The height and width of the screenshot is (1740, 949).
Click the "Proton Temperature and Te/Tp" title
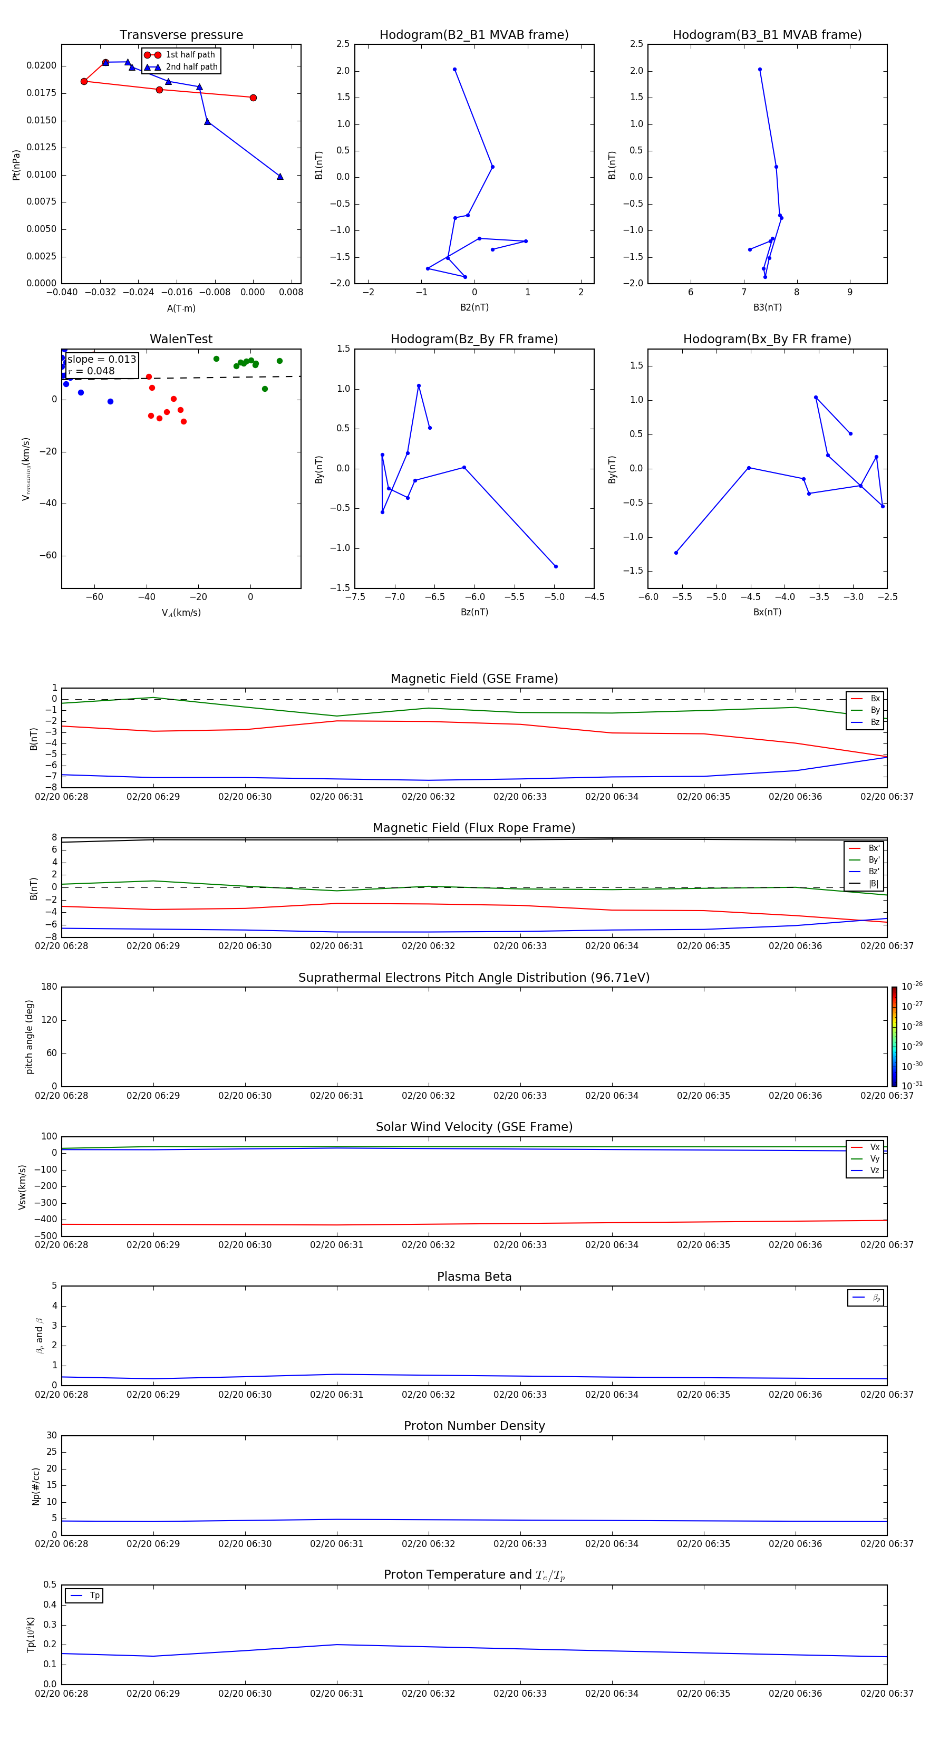[474, 1575]
